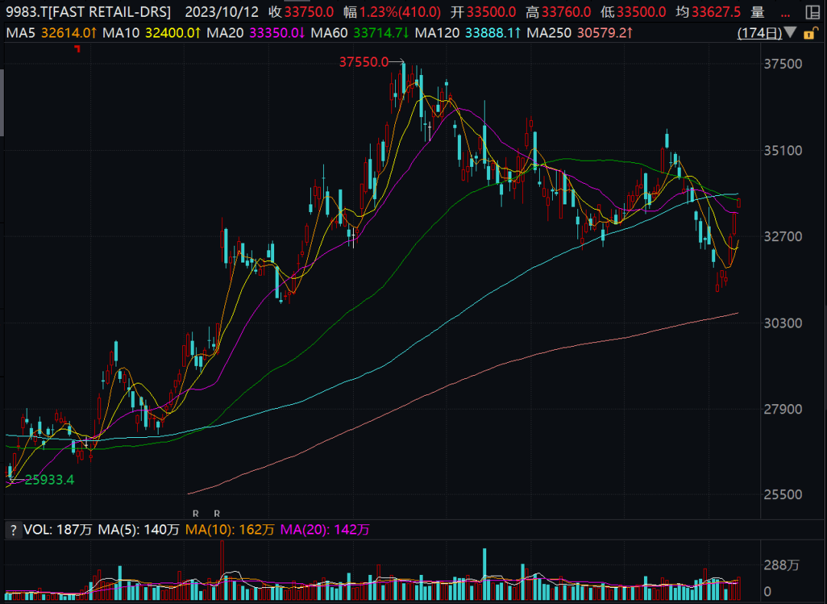This screenshot has width=827, height=604.
Task: Click the small red flag marker near top left
Action: pos(77,49)
